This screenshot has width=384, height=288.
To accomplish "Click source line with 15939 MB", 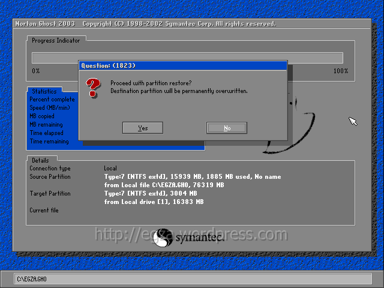I will (193, 177).
